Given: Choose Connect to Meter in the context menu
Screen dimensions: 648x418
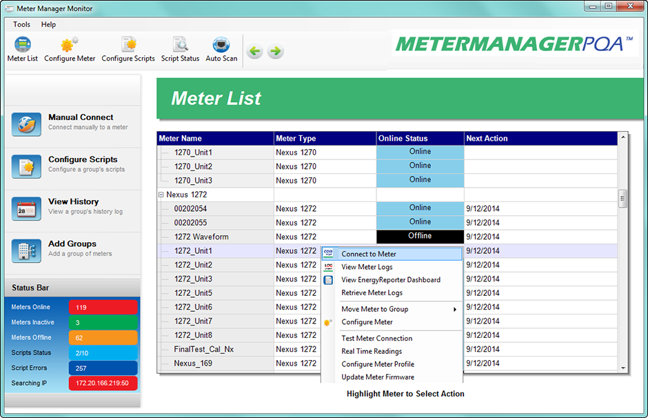Looking at the screenshot, I should pyautogui.click(x=392, y=254).
